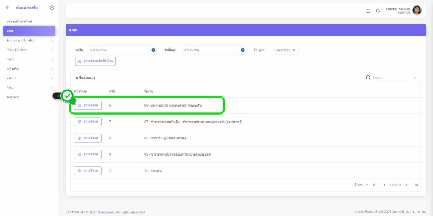Open the 5 rows per page dropdown
The width and height of the screenshot is (433, 216).
(x=361, y=185)
